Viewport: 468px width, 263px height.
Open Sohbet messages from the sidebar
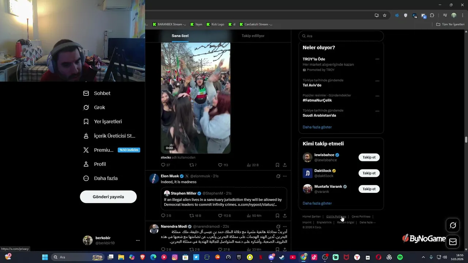click(x=97, y=93)
